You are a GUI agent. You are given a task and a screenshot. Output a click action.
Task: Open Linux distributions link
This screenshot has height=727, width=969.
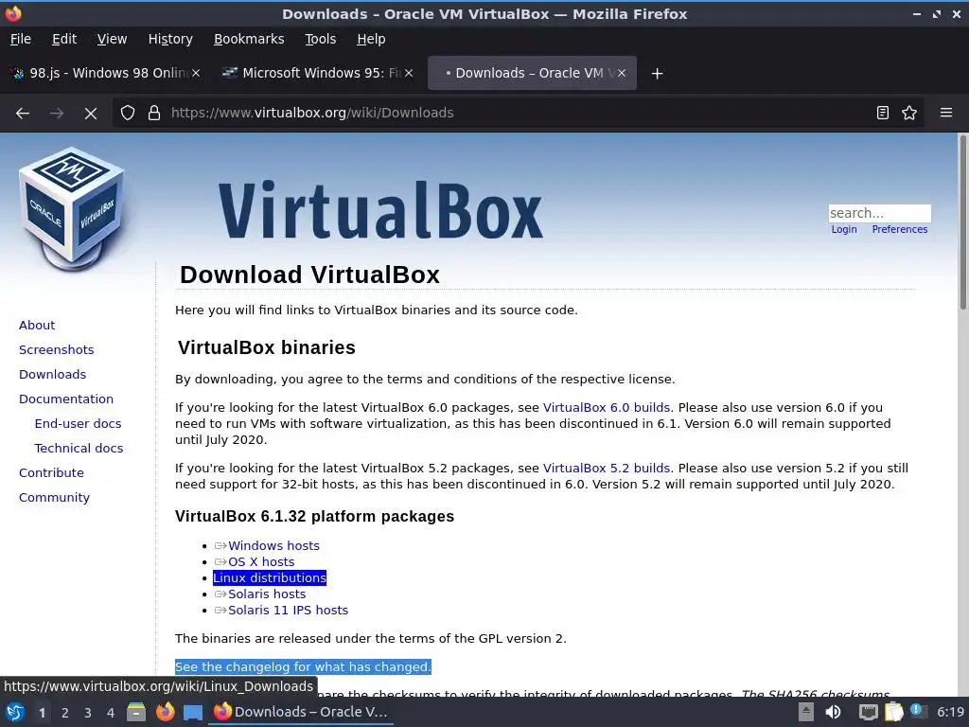click(270, 578)
